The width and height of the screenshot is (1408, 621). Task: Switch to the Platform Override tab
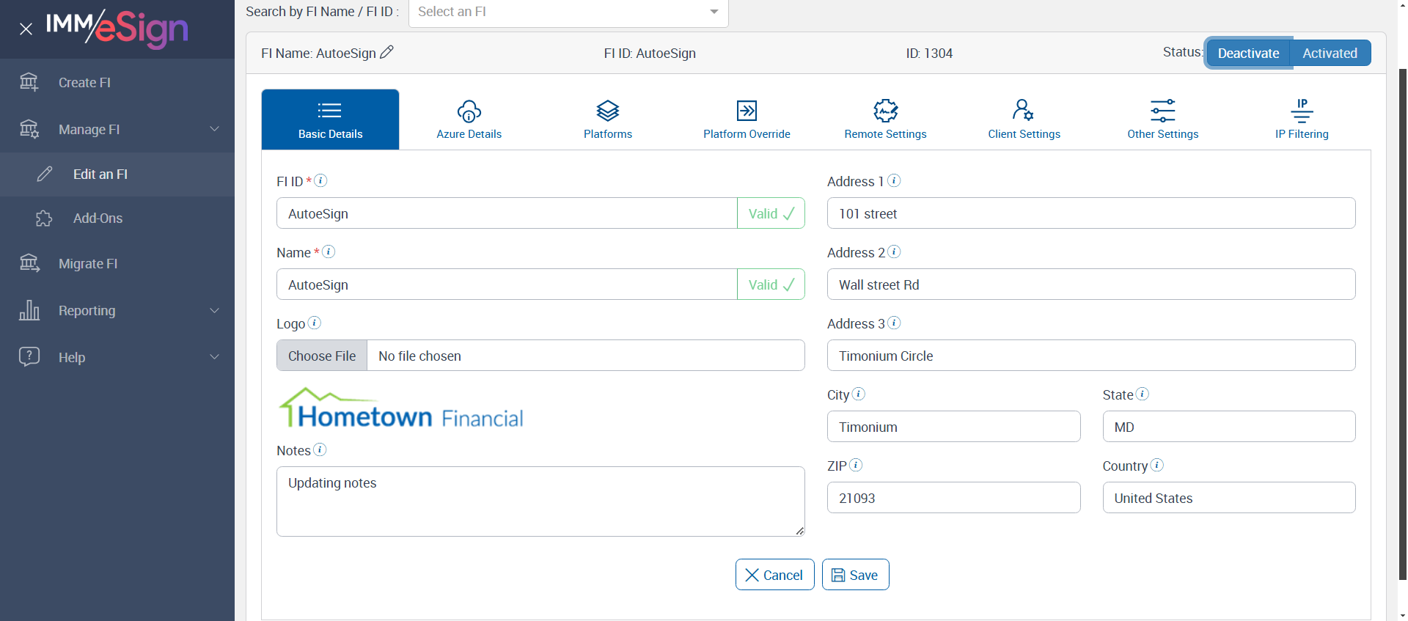coord(747,120)
